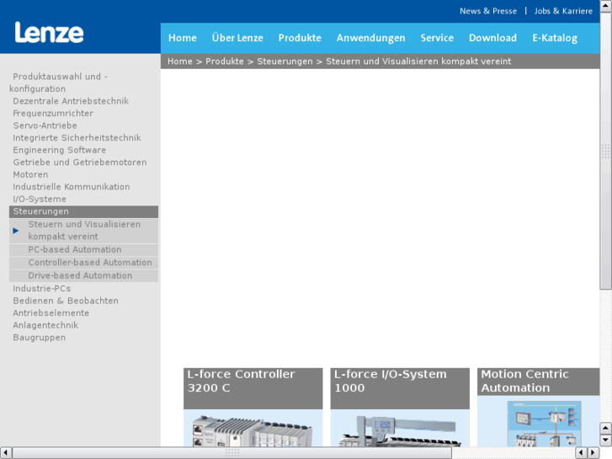Open the Download menu item
Viewport: 612px width, 459px height.
(492, 38)
